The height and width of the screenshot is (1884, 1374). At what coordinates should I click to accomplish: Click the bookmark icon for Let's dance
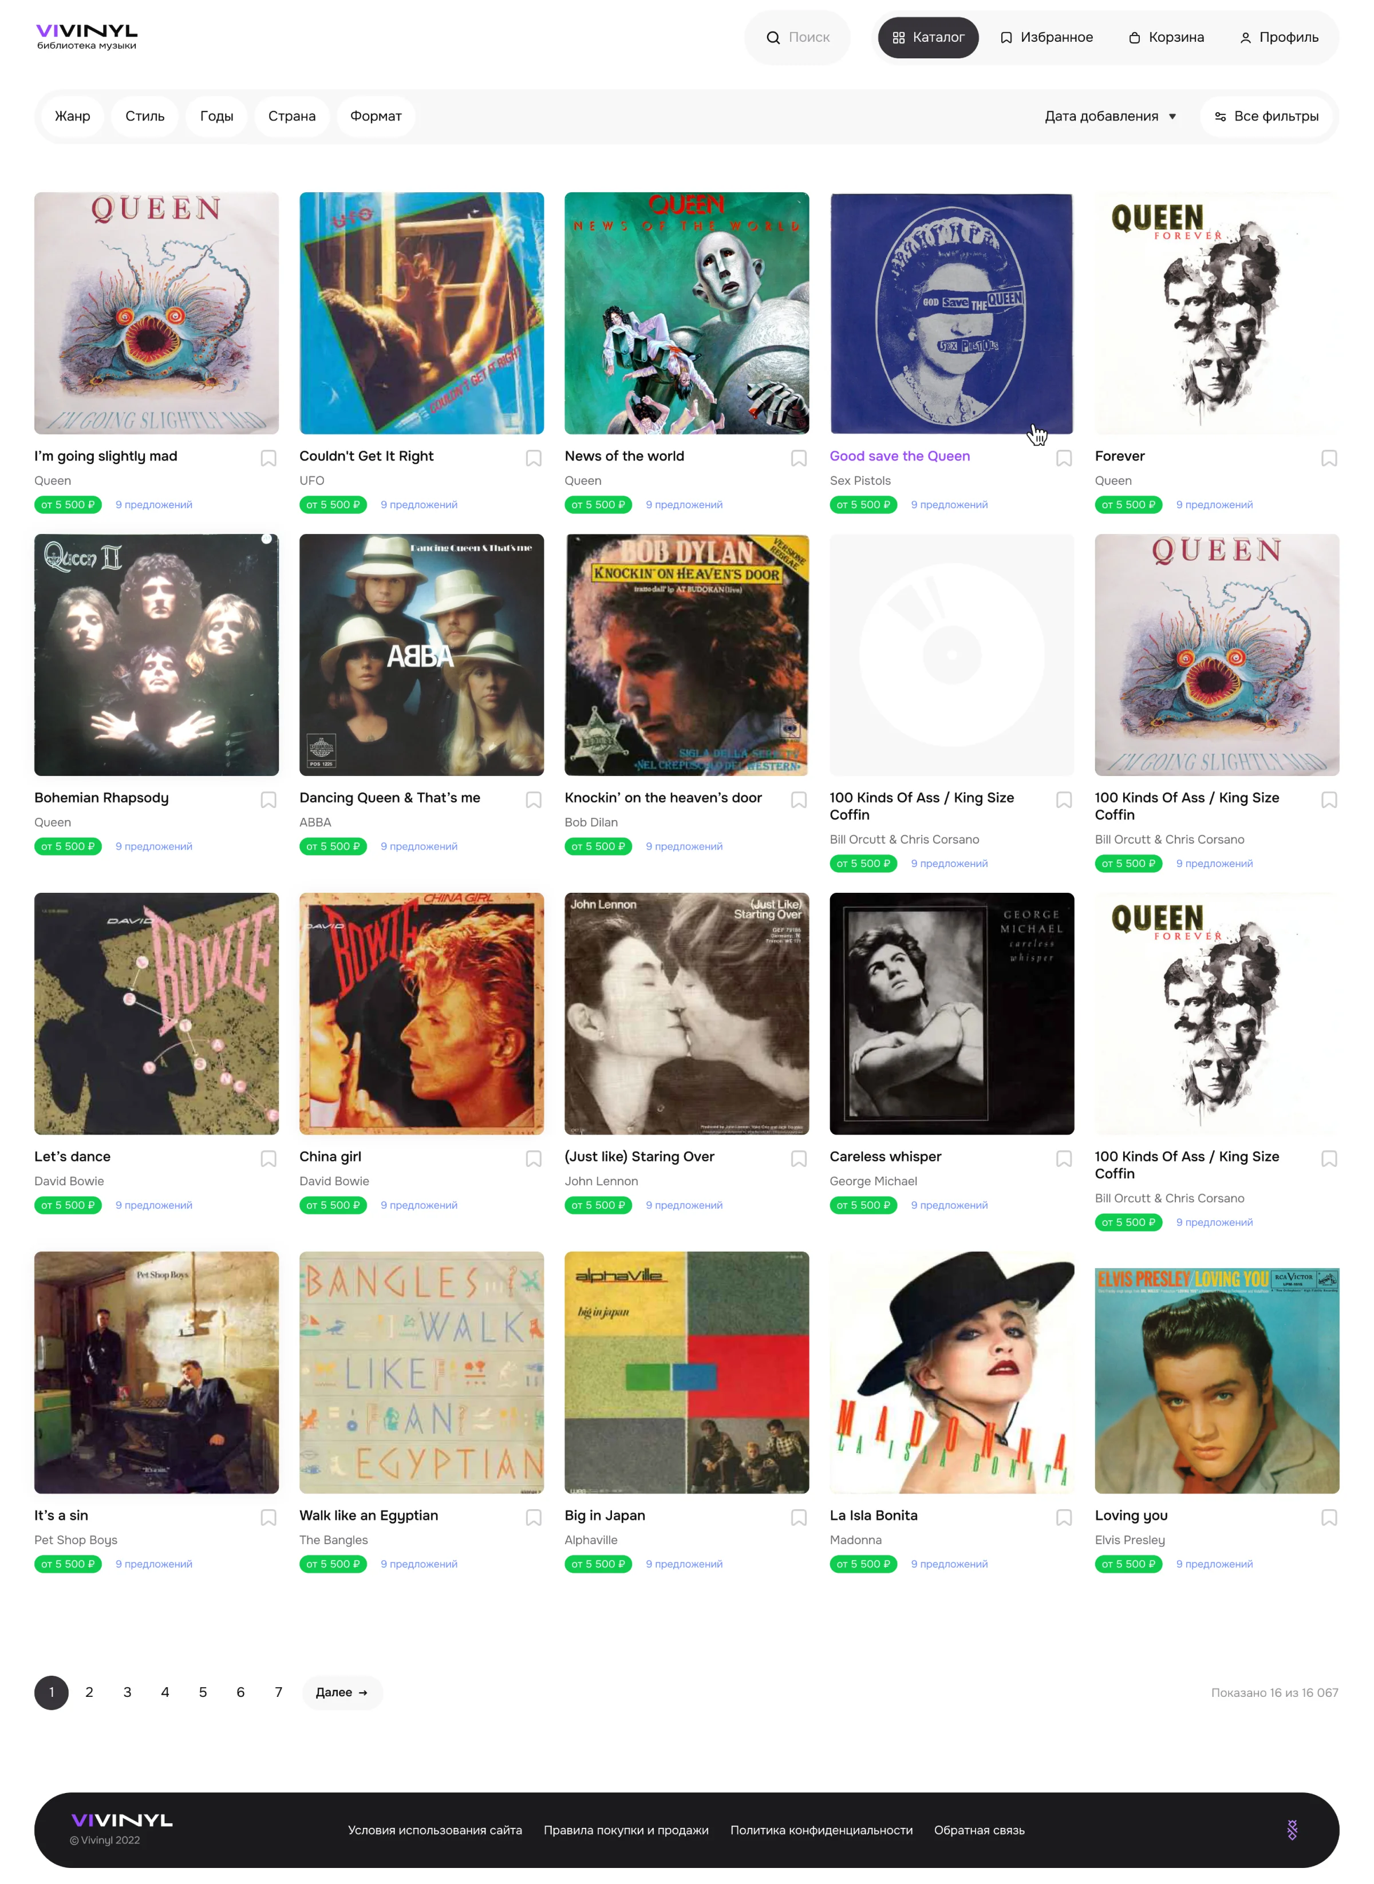click(x=269, y=1158)
